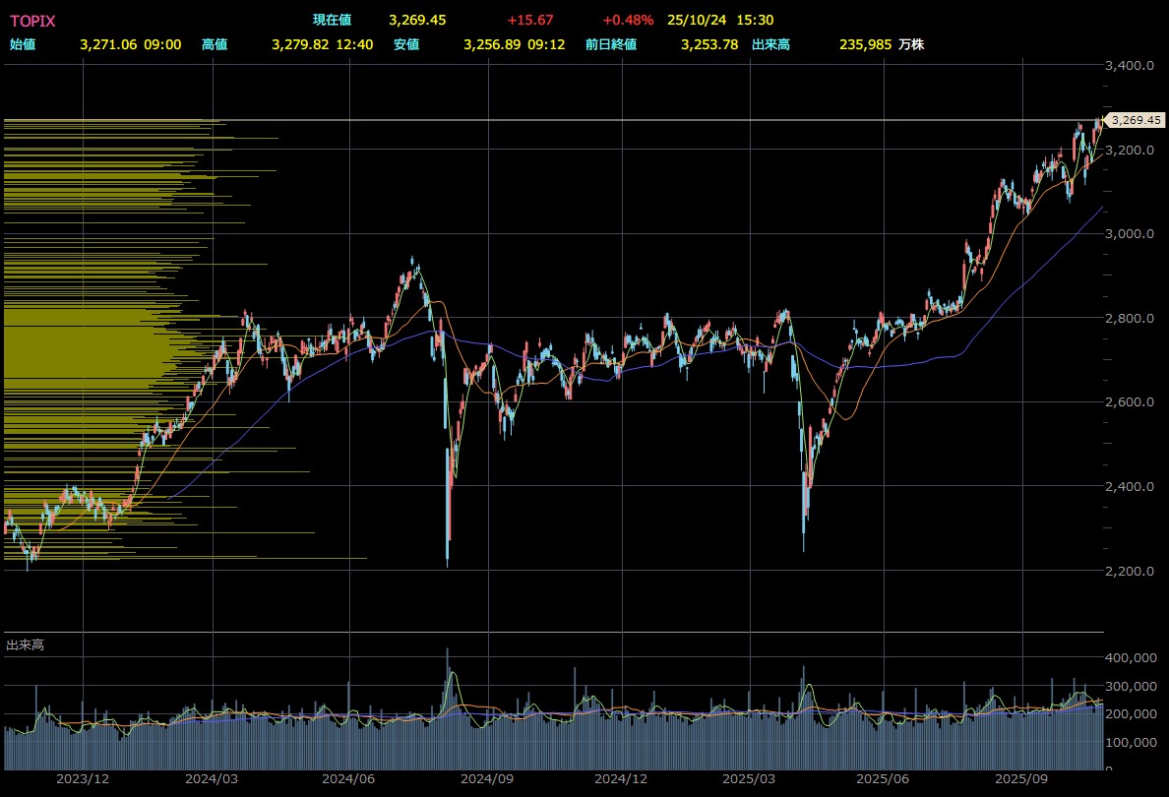Screen dimensions: 1169x797
Task: Select the current value 3,269.45 in header
Action: (x=417, y=20)
